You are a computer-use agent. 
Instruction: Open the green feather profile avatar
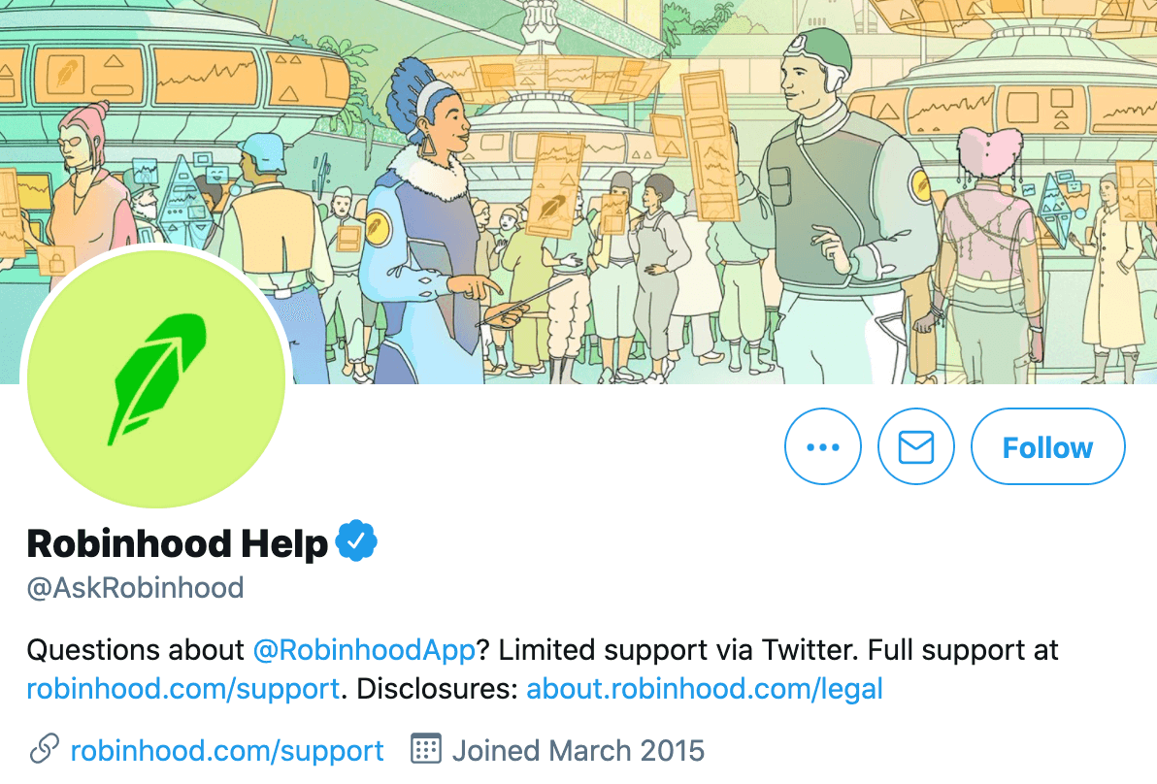point(156,379)
